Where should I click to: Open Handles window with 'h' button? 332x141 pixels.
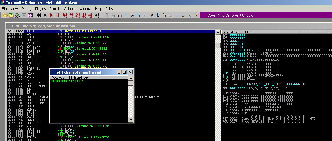click(x=139, y=15)
